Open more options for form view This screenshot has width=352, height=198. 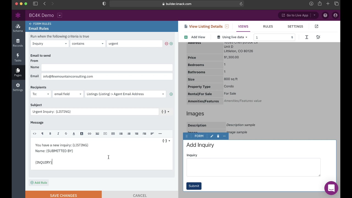click(x=224, y=136)
